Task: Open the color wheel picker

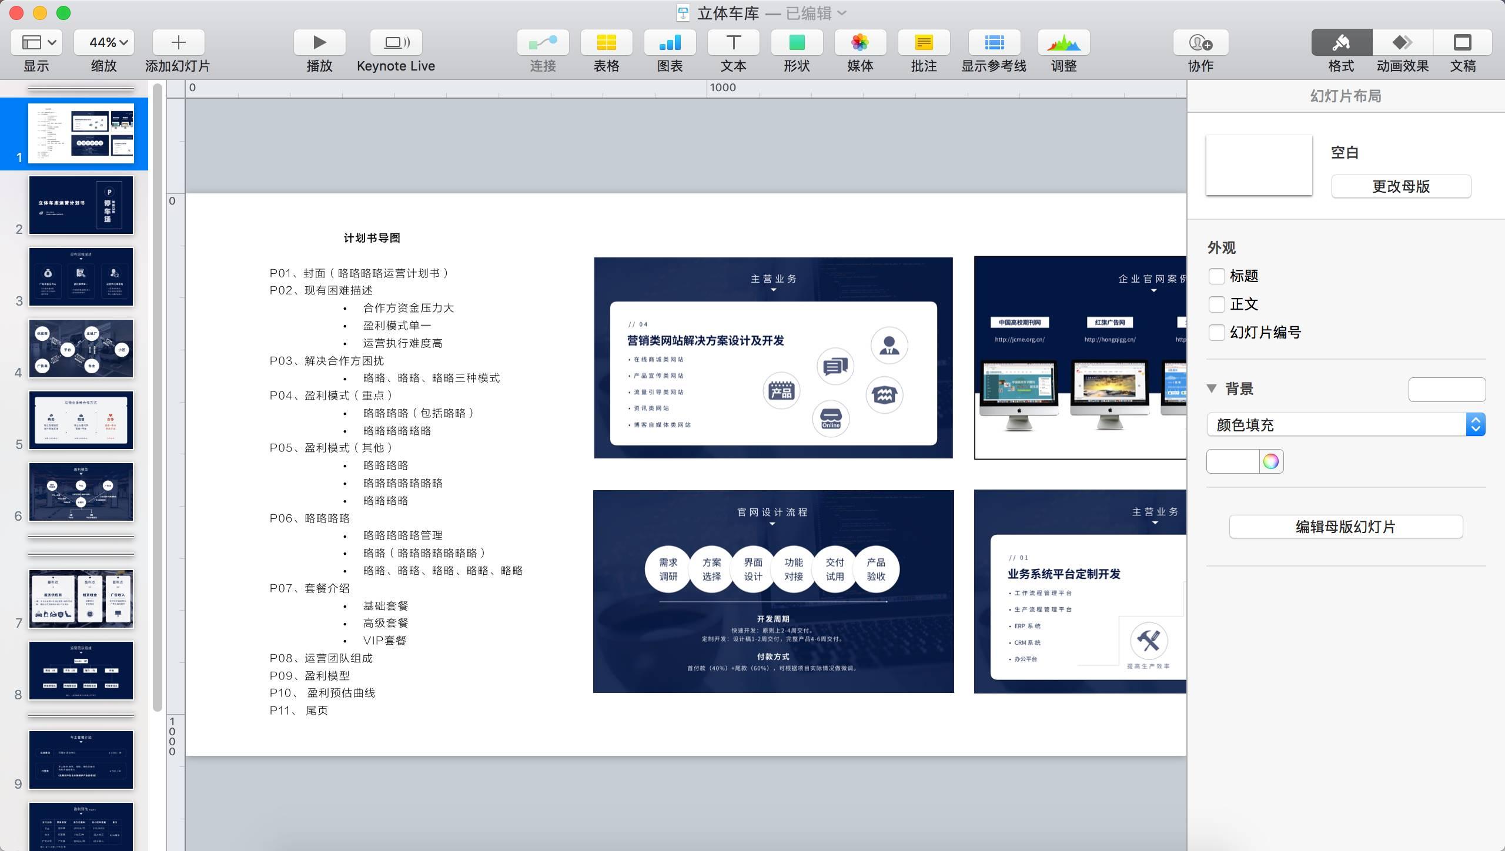Action: (x=1271, y=461)
